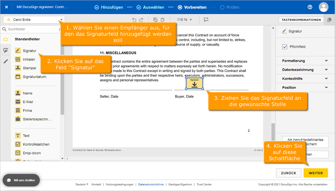Open the Trust Center link
The image size is (335, 191).
point(204,185)
